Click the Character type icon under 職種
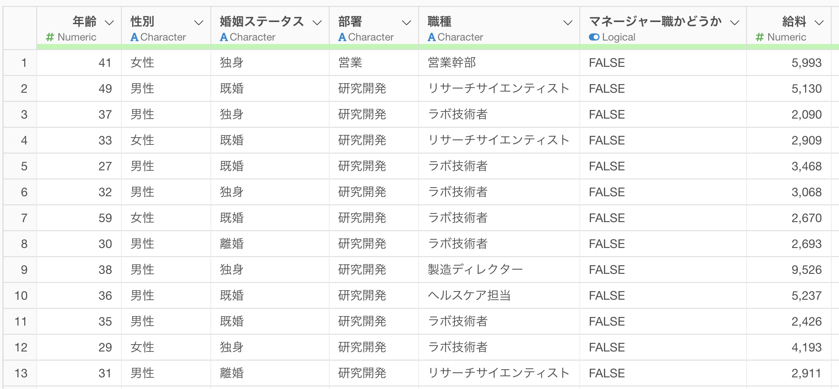839x389 pixels. click(x=432, y=37)
